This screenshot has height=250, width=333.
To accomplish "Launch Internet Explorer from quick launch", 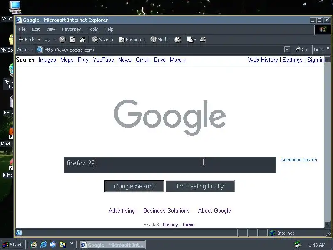I will point(44,245).
